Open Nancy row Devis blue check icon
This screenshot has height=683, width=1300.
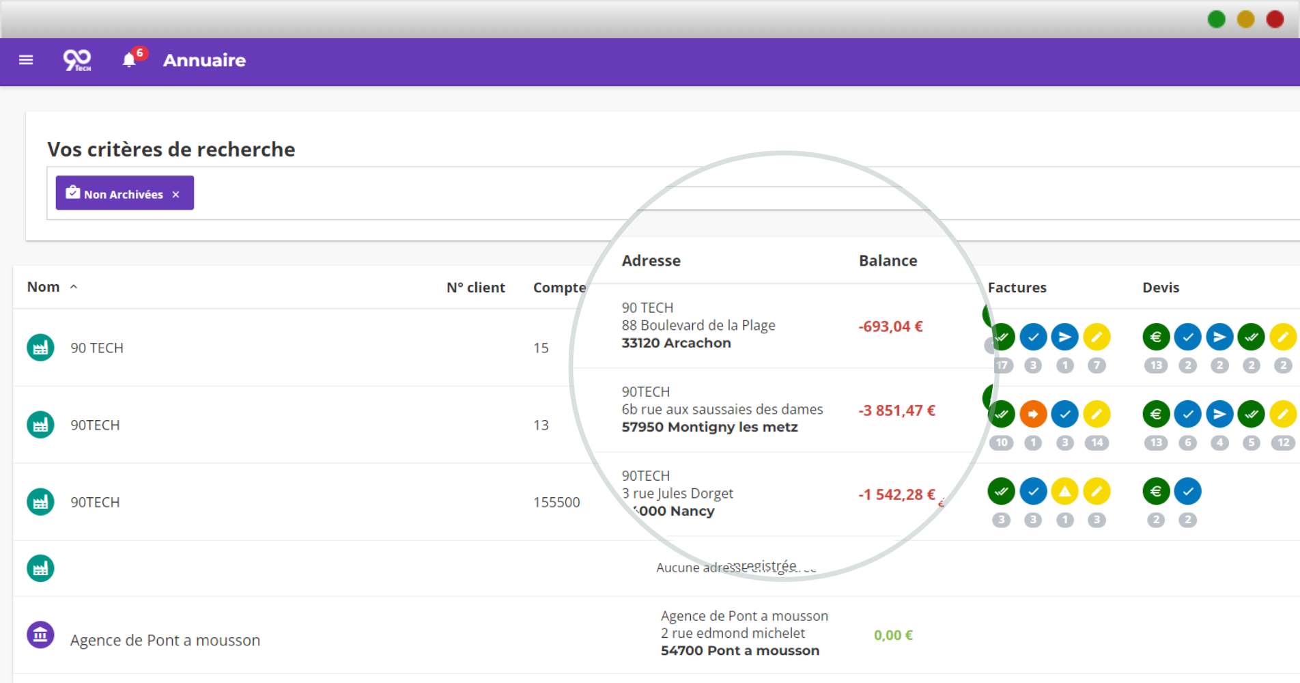coord(1188,491)
